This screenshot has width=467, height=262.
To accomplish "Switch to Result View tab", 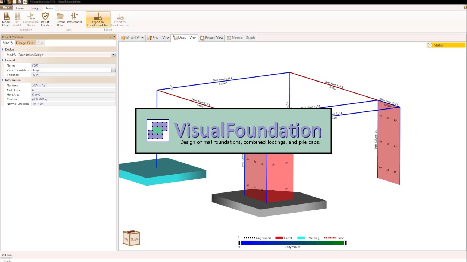I will (x=158, y=38).
